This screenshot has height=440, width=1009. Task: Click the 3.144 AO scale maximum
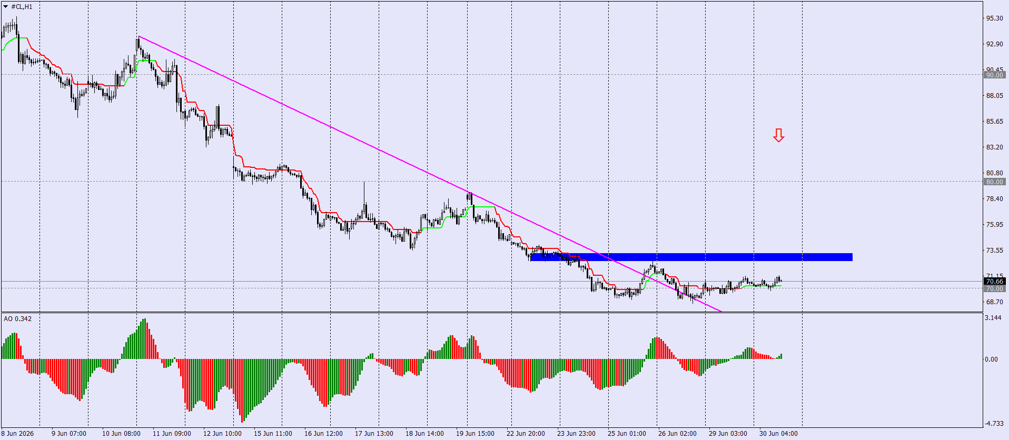coord(993,318)
